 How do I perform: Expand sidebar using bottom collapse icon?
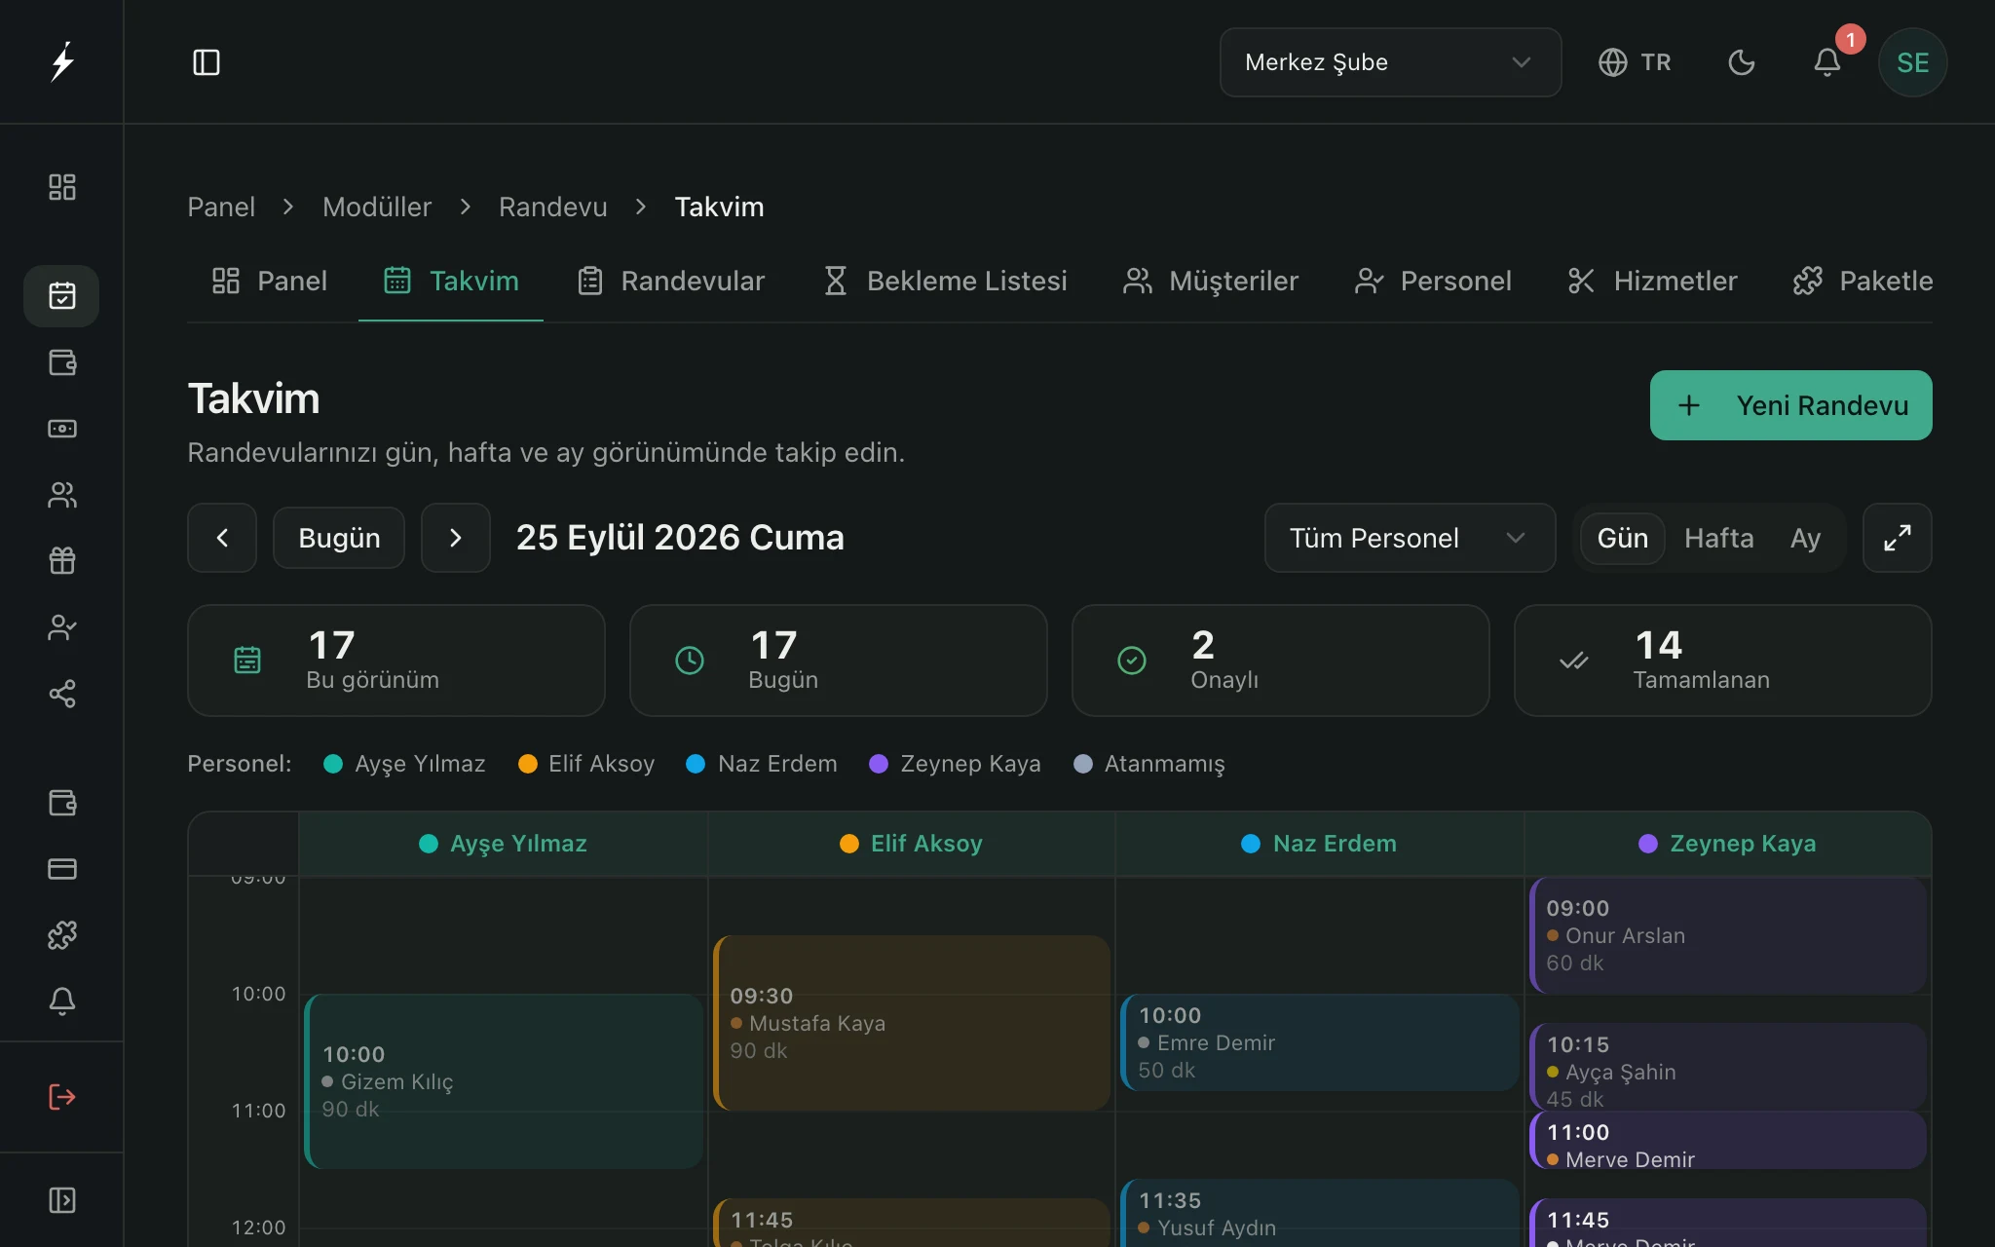click(62, 1200)
